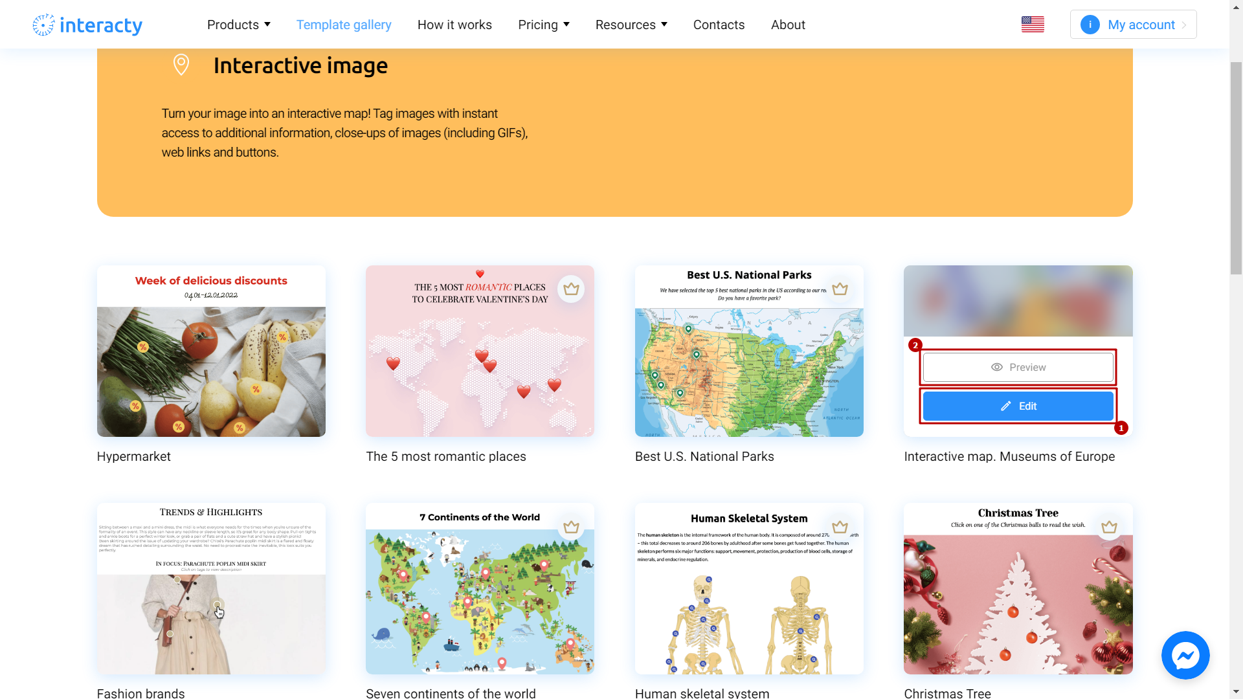Viewport: 1243px width, 699px height.
Task: Expand the Pricing dropdown menu
Action: pos(544,24)
